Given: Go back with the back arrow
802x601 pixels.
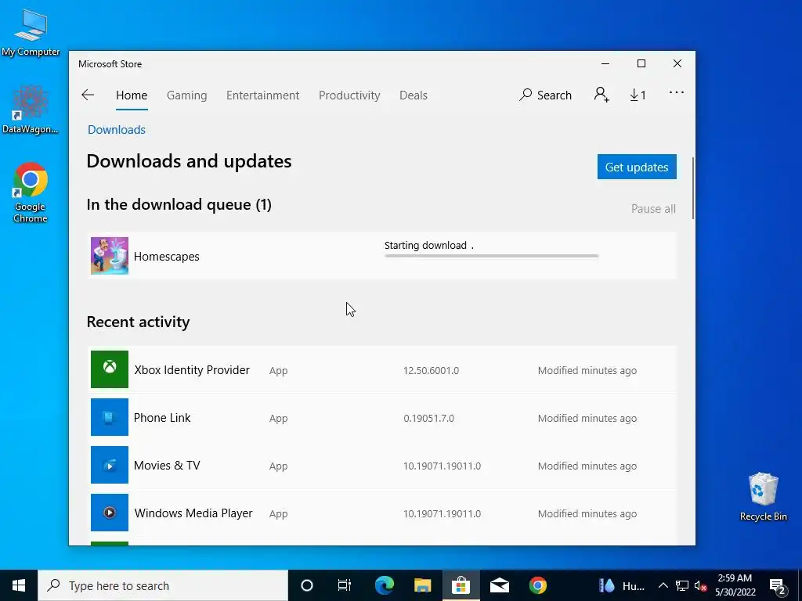Looking at the screenshot, I should [88, 95].
